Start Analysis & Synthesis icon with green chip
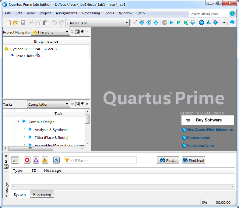 (186, 23)
